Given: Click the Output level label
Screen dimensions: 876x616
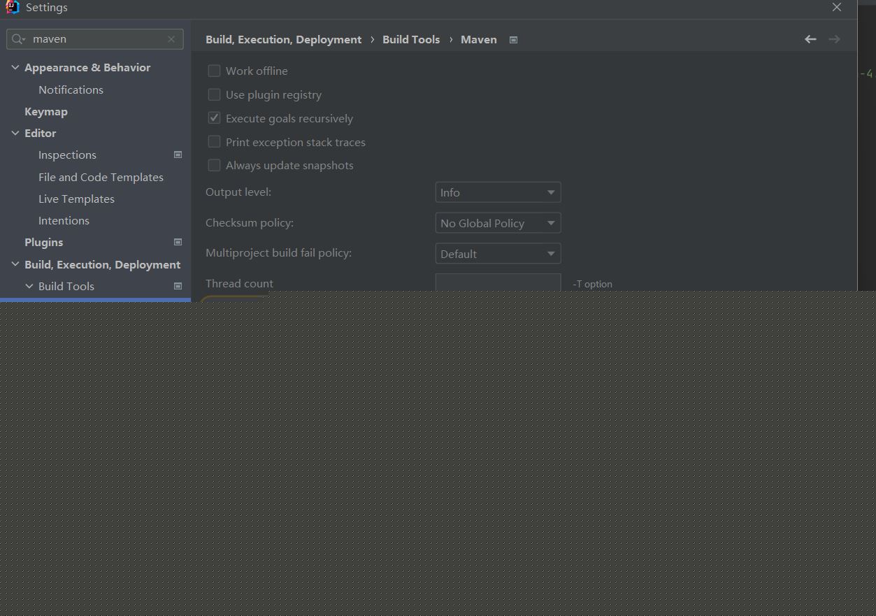Looking at the screenshot, I should [x=238, y=192].
